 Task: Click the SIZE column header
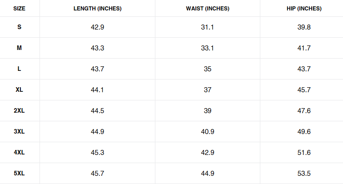pos(19,9)
